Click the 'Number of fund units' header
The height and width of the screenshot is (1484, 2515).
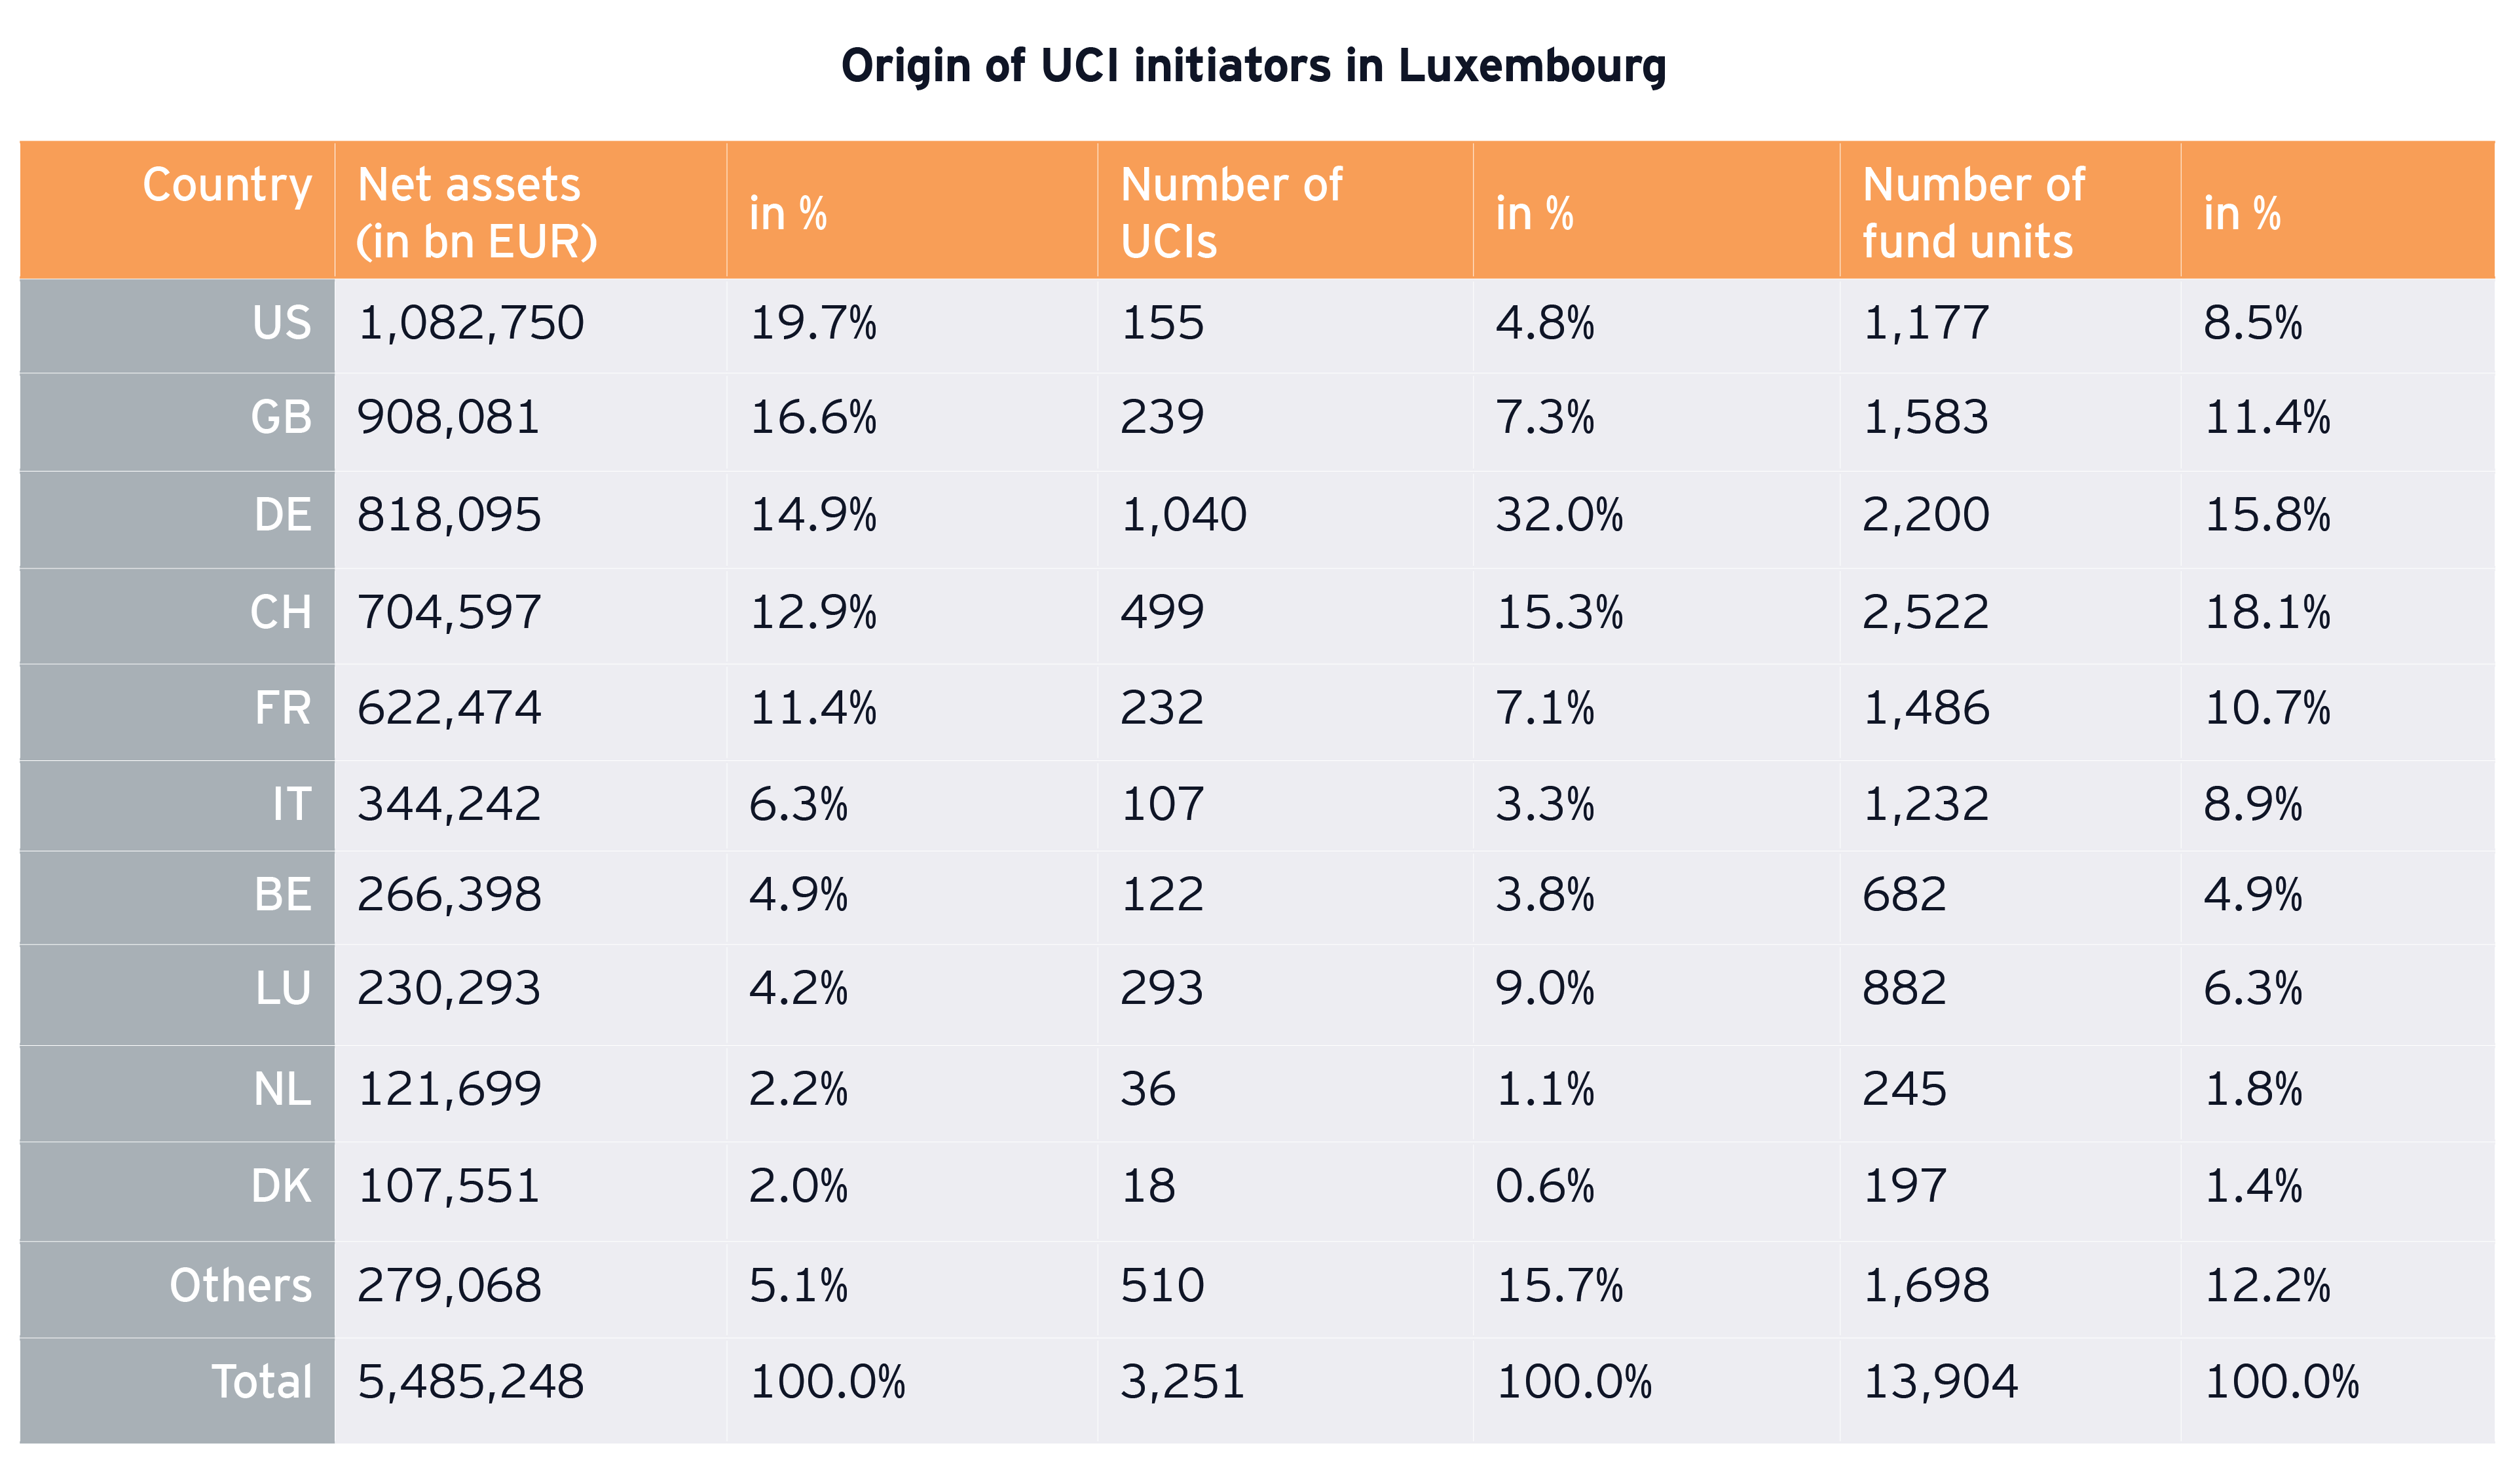[x=1972, y=212]
